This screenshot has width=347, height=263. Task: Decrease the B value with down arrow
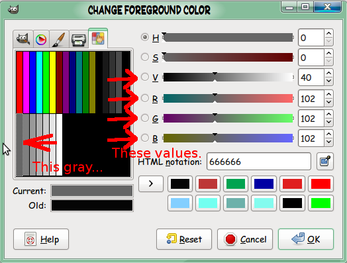tap(328, 142)
